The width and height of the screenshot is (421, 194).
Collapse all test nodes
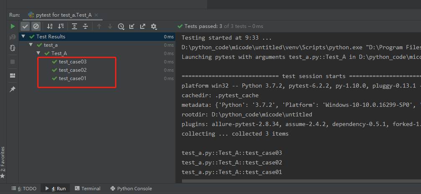coord(85,26)
